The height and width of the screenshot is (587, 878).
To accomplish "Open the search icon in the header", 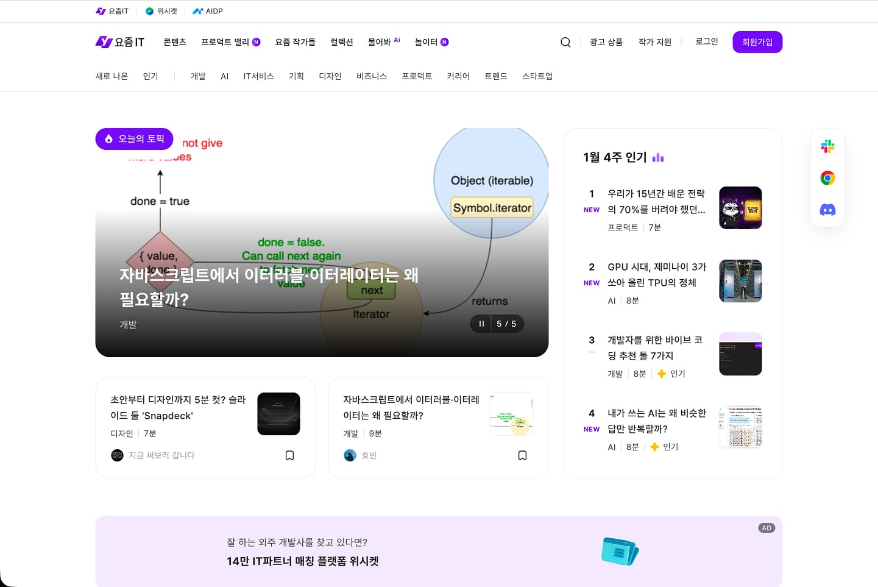I will click(565, 41).
